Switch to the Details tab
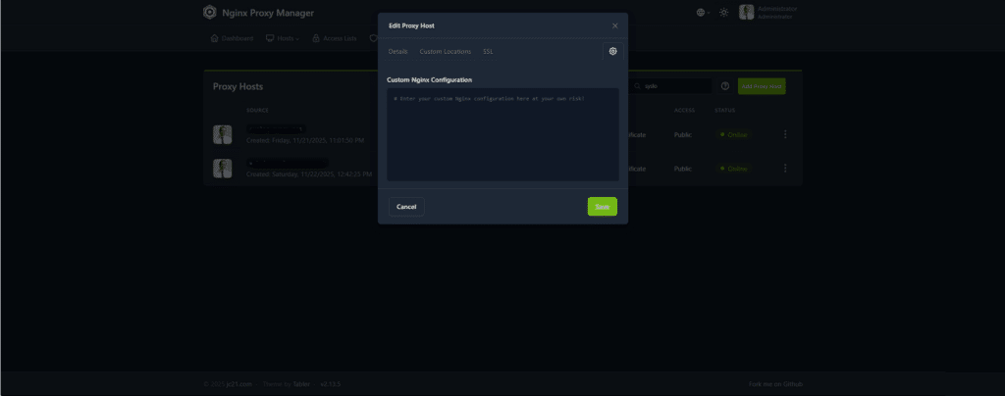The width and height of the screenshot is (1005, 396). tap(397, 51)
